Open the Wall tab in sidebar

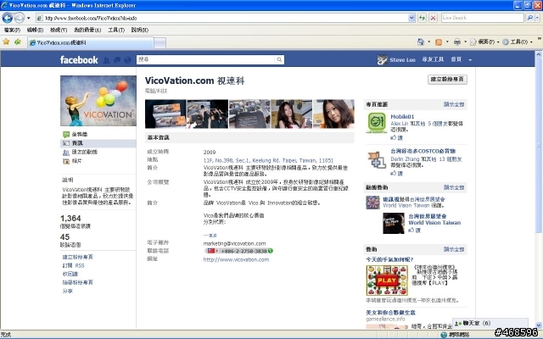click(79, 134)
